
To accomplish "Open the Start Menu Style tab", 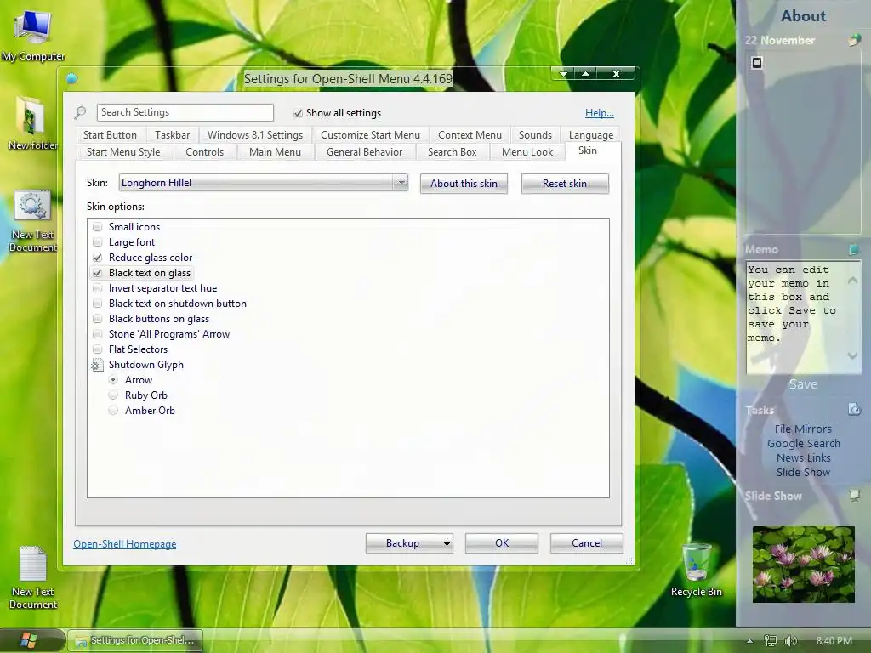I will click(x=123, y=152).
